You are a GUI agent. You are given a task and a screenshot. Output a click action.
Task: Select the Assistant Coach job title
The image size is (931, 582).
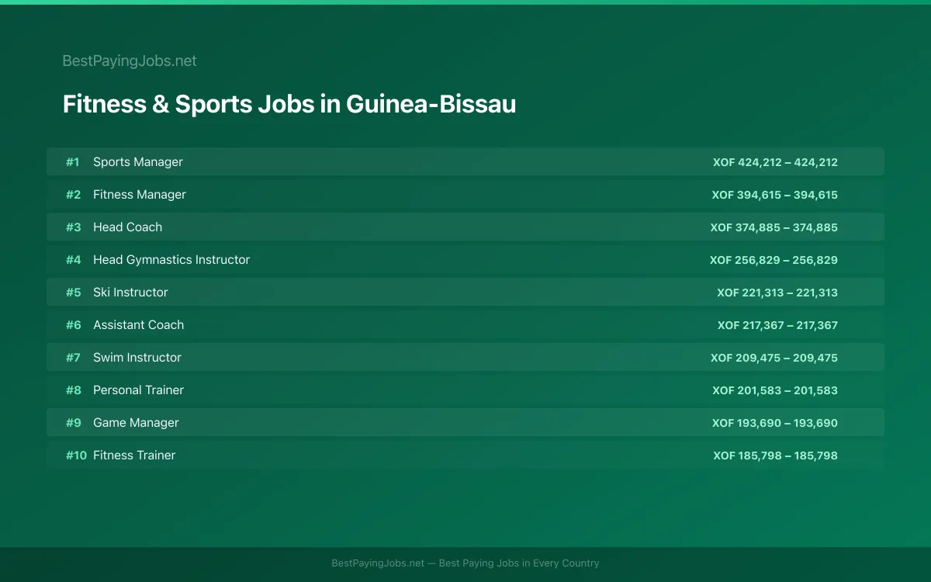138,325
